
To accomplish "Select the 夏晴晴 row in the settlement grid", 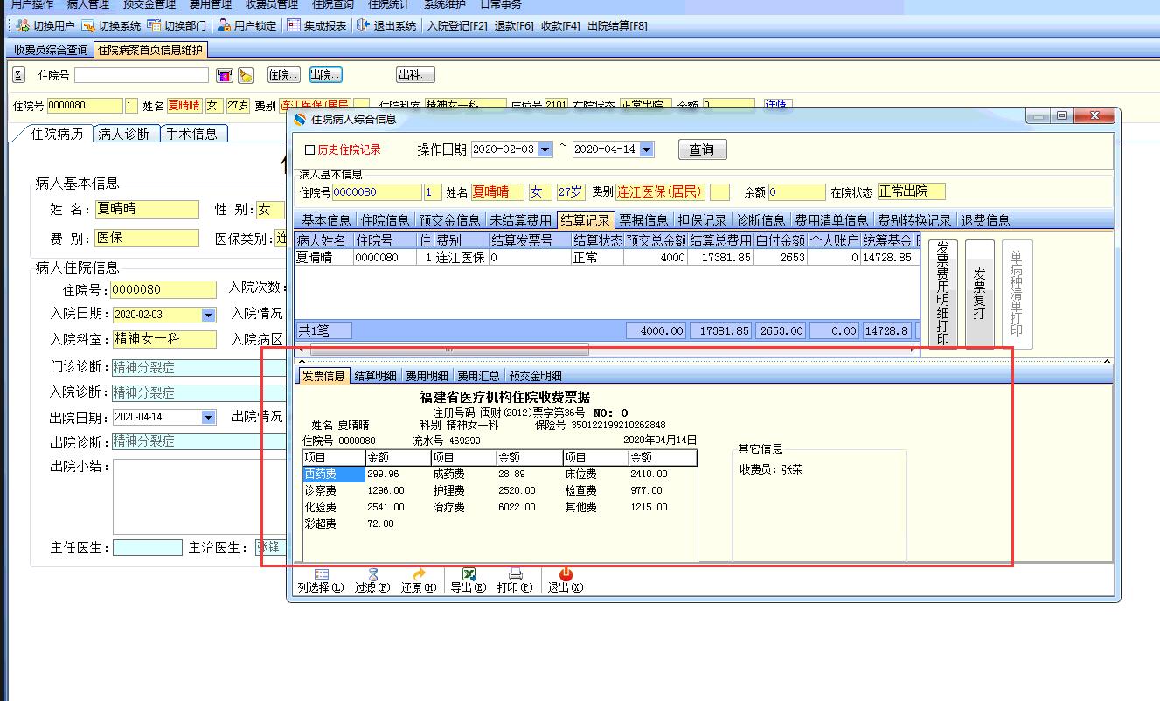I will 607,258.
